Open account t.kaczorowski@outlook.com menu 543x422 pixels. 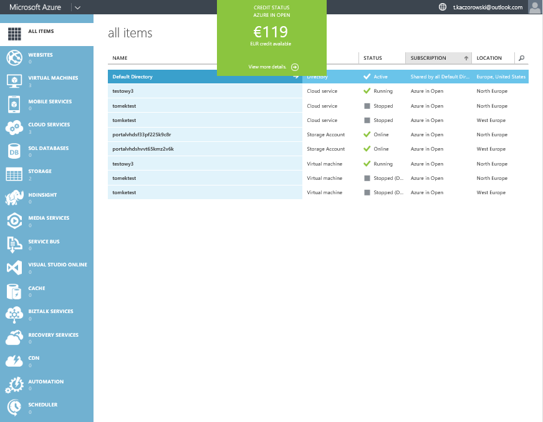coord(488,7)
